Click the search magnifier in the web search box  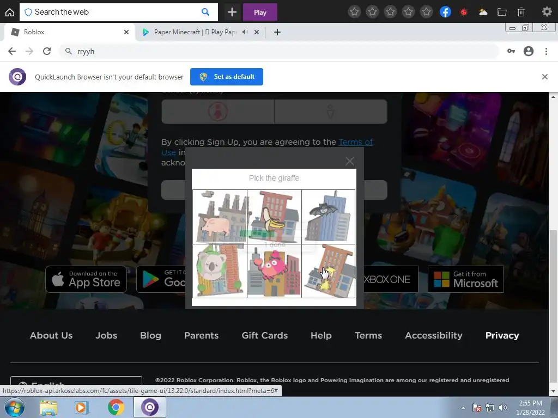[x=205, y=12]
